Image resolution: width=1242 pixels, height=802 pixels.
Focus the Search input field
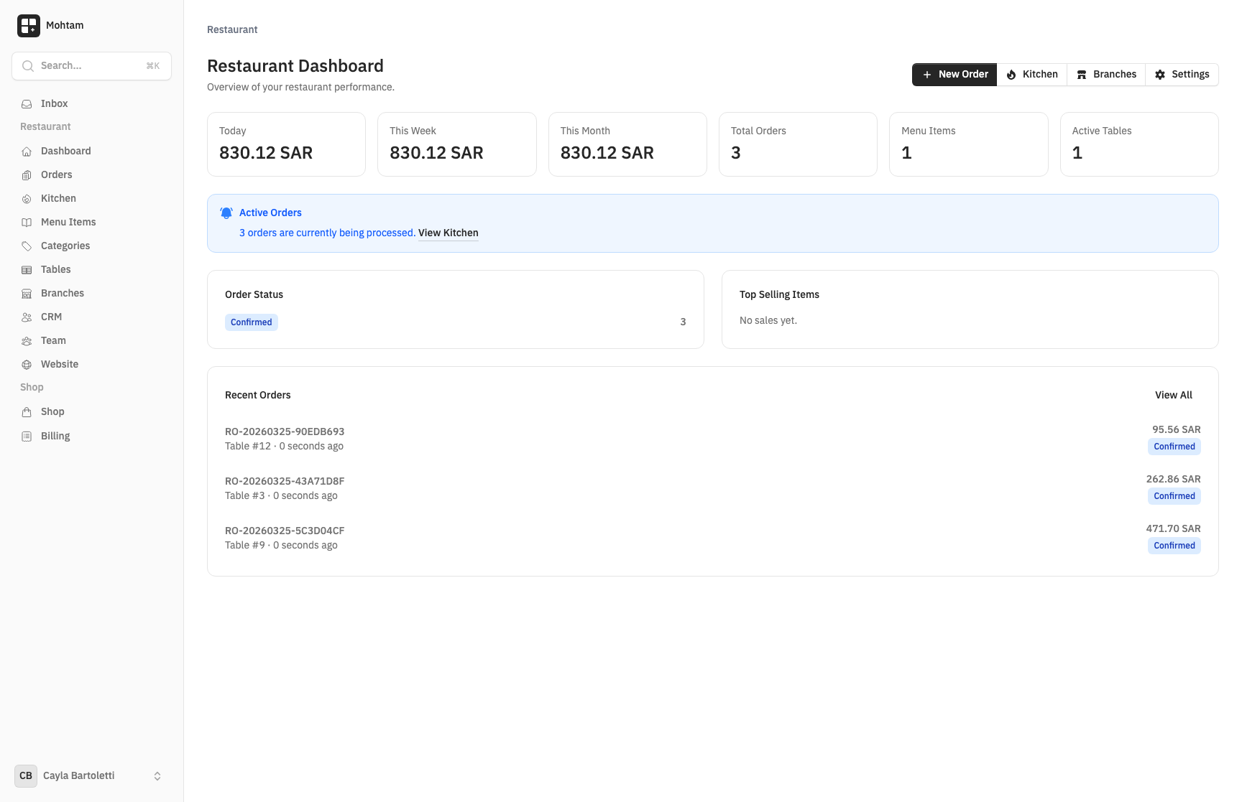pos(91,66)
